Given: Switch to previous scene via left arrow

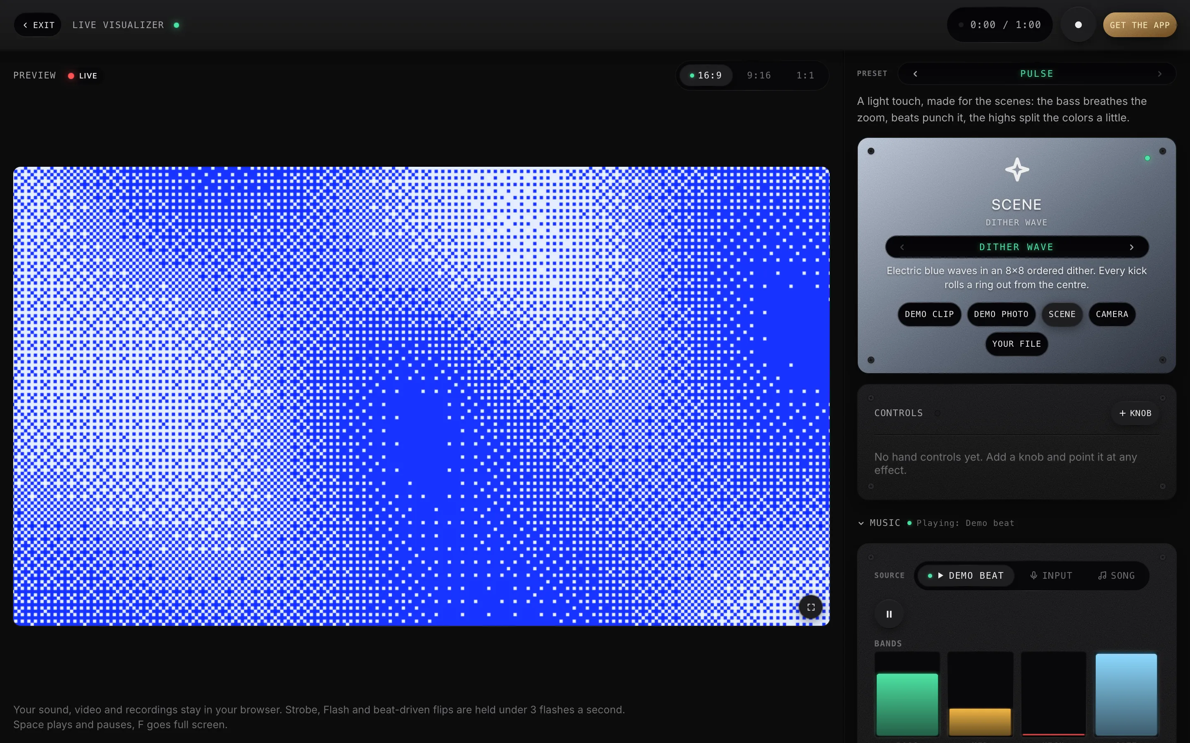Looking at the screenshot, I should click(x=902, y=247).
